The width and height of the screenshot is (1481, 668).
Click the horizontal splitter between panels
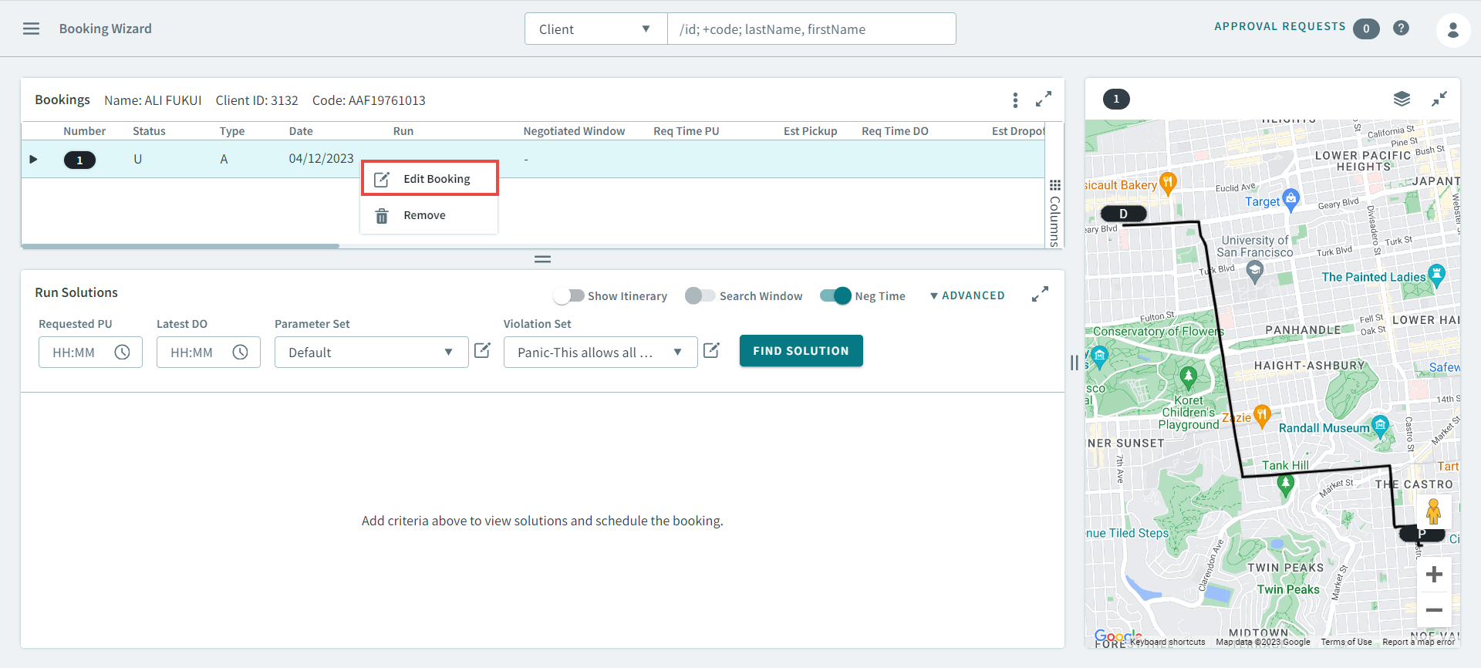pyautogui.click(x=542, y=259)
